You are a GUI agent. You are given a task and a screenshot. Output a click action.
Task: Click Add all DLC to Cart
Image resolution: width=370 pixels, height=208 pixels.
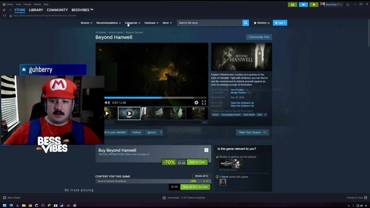195,187
